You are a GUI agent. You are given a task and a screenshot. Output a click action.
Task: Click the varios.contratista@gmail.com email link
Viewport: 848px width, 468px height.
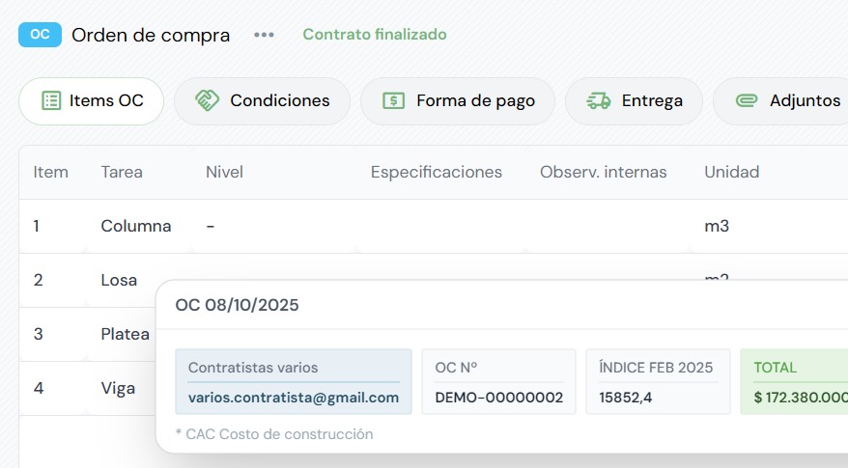(294, 398)
